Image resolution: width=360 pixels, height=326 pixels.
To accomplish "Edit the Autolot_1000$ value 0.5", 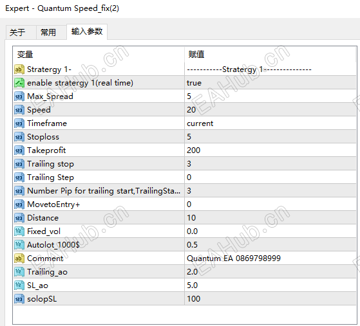I will [x=270, y=245].
